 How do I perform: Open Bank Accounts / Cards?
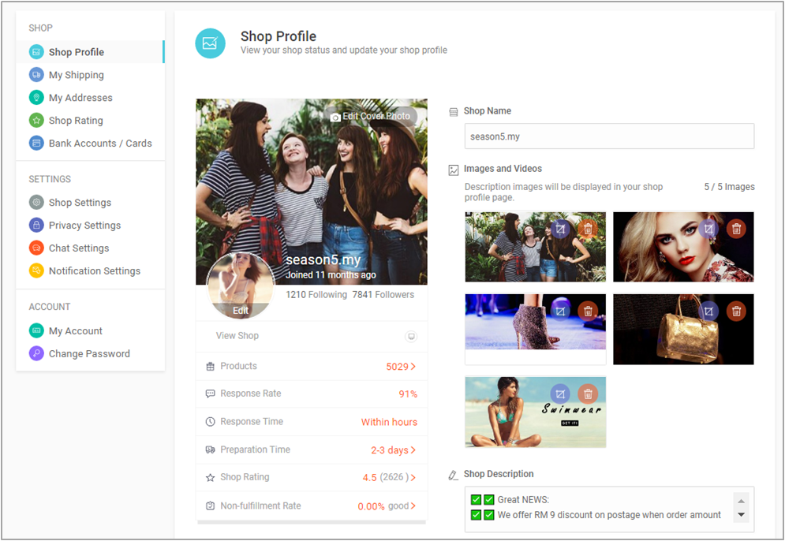tap(100, 143)
